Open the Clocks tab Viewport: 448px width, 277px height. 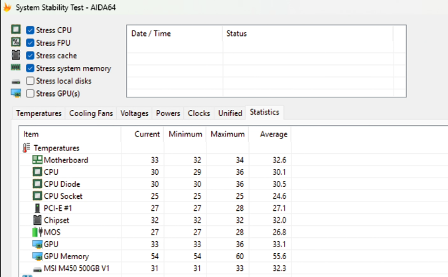click(x=199, y=113)
